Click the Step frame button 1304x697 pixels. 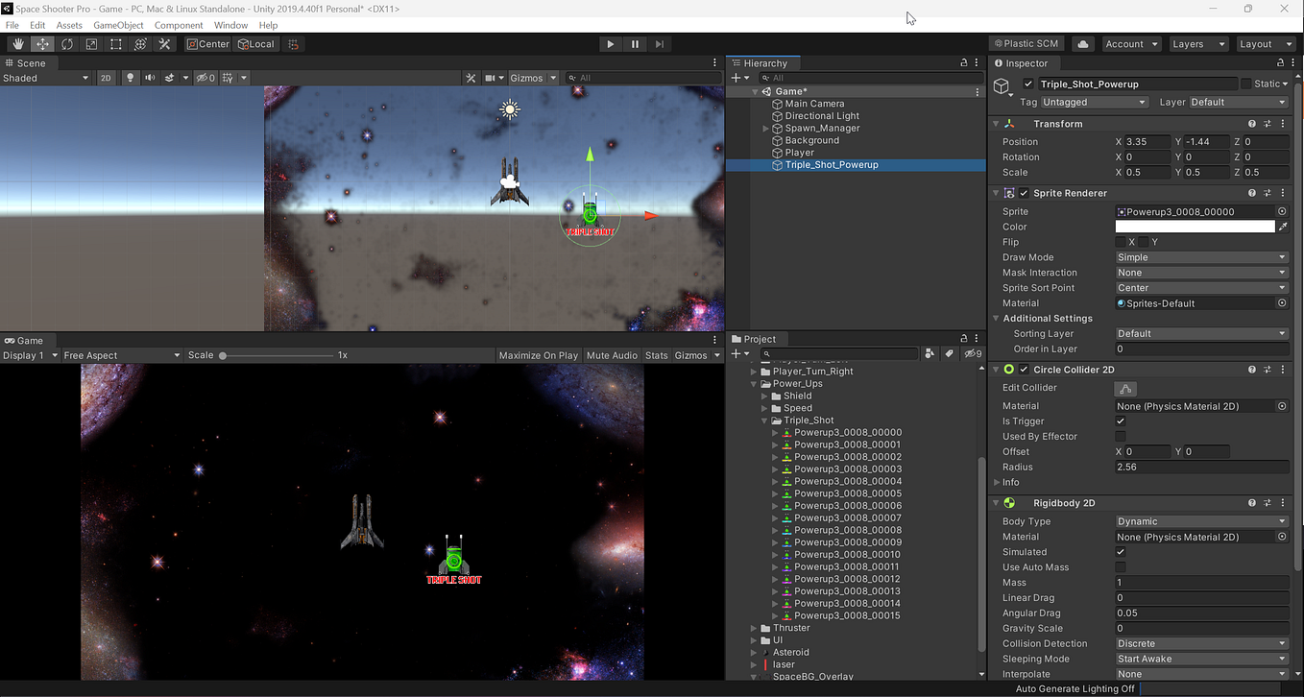[x=660, y=43]
